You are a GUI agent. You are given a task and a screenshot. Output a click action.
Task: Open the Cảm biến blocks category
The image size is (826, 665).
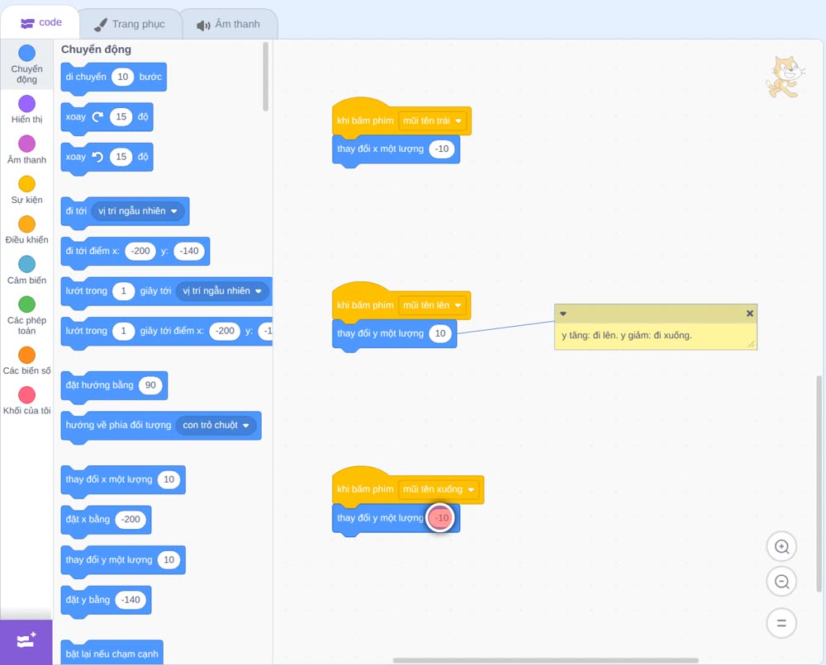click(x=26, y=271)
